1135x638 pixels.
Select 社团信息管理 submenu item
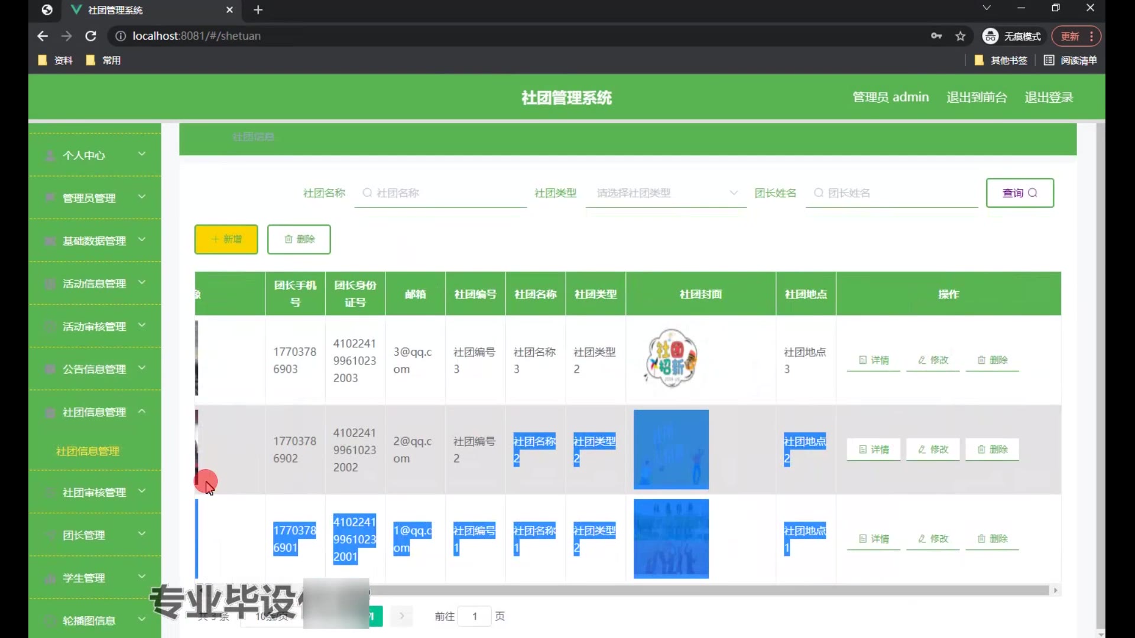pos(87,451)
